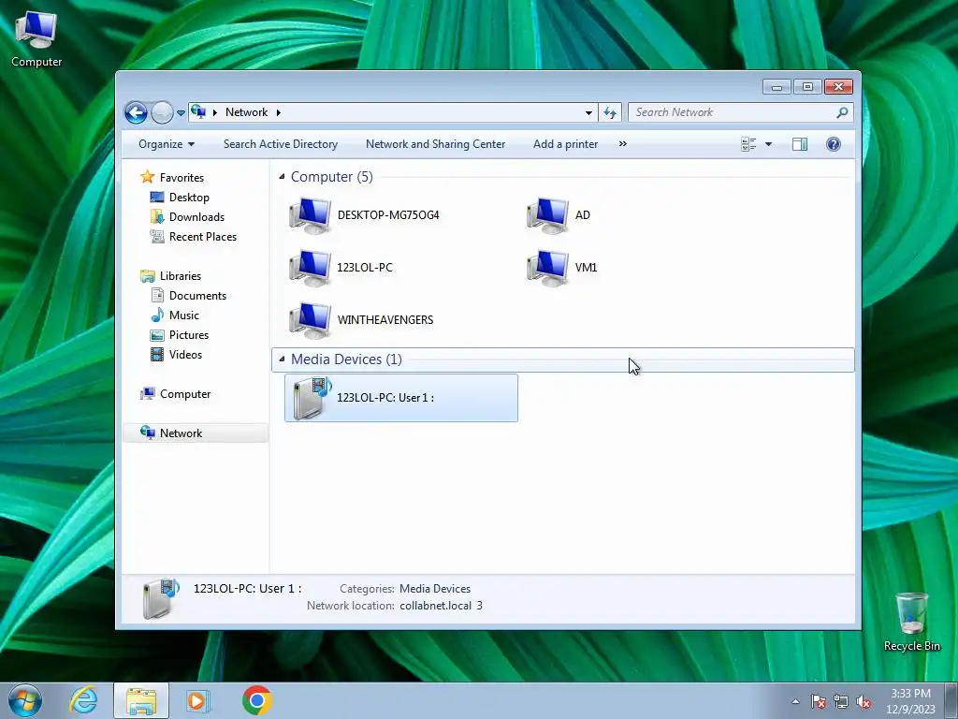This screenshot has width=958, height=719.
Task: Show hidden system tray icons
Action: pyautogui.click(x=795, y=701)
